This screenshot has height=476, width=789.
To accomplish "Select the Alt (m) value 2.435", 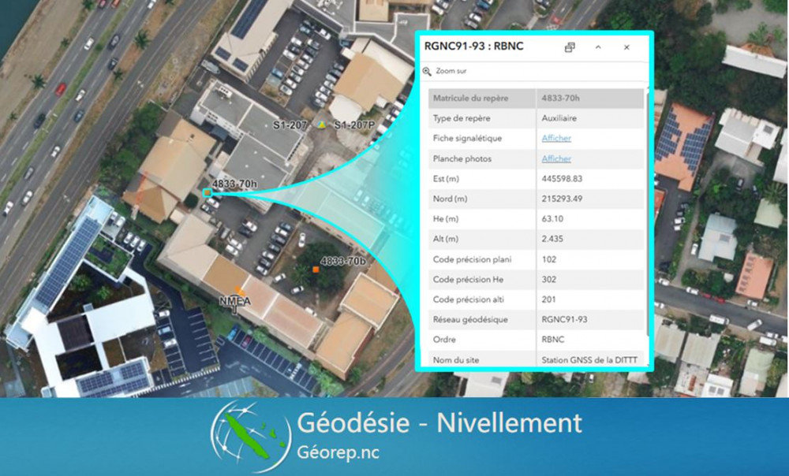I will tap(552, 239).
